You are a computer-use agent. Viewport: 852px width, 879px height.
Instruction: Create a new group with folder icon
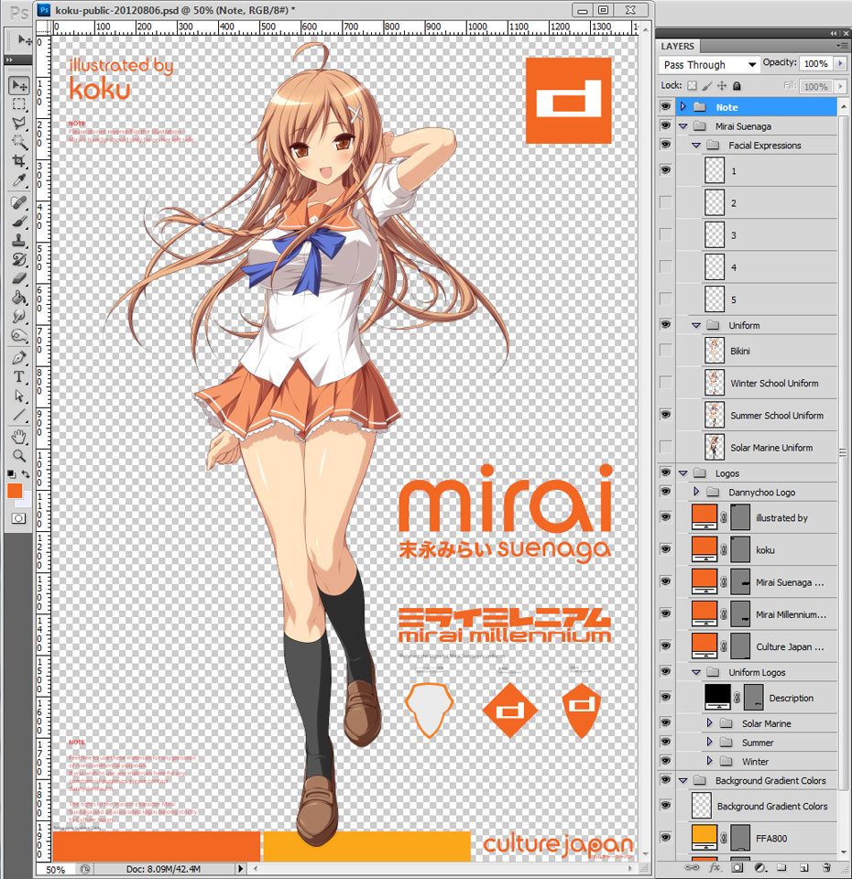(780, 866)
